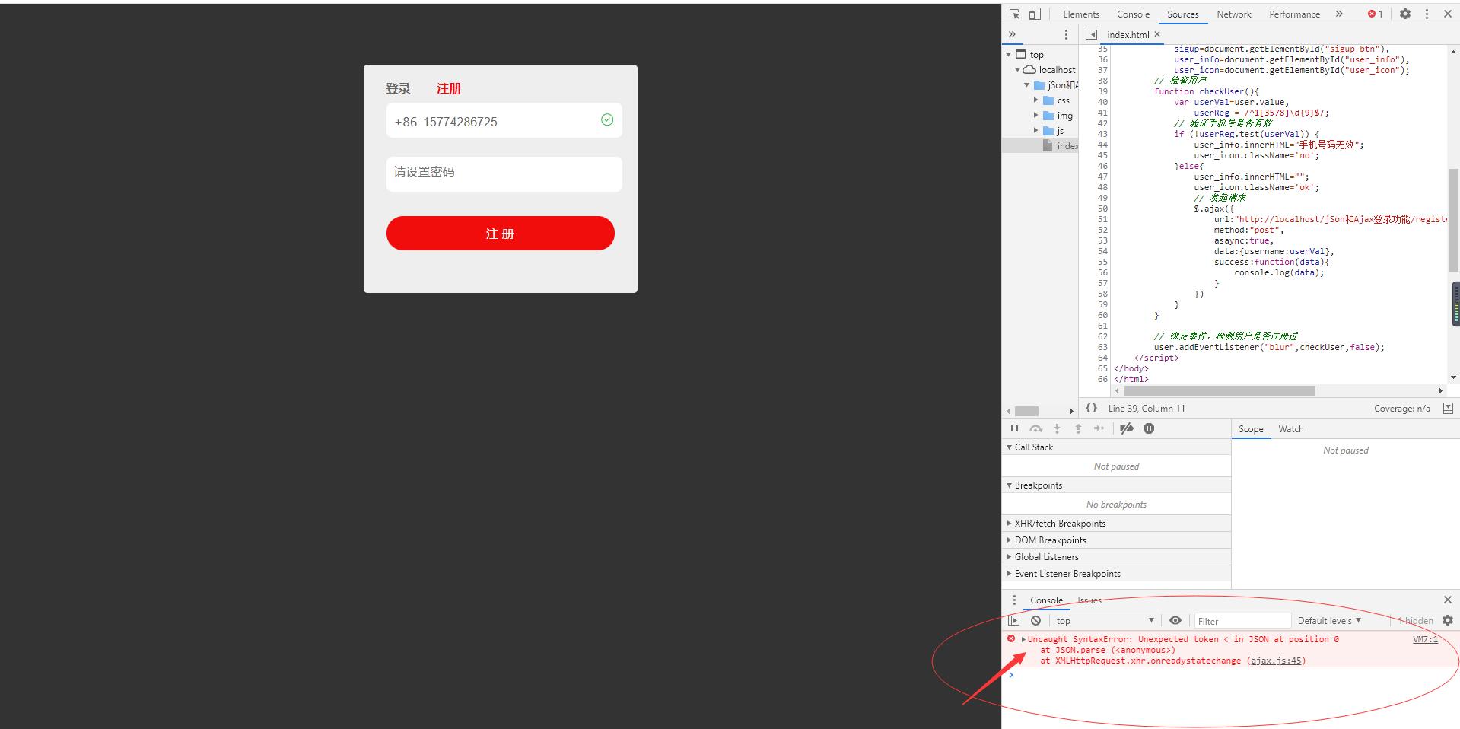The width and height of the screenshot is (1460, 729).
Task: Open the VM7:1 source link
Action: coord(1425,639)
